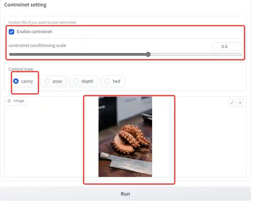Image resolution: width=254 pixels, height=204 pixels.
Task: Remove the uploaded image with X icon
Action: tap(240, 103)
